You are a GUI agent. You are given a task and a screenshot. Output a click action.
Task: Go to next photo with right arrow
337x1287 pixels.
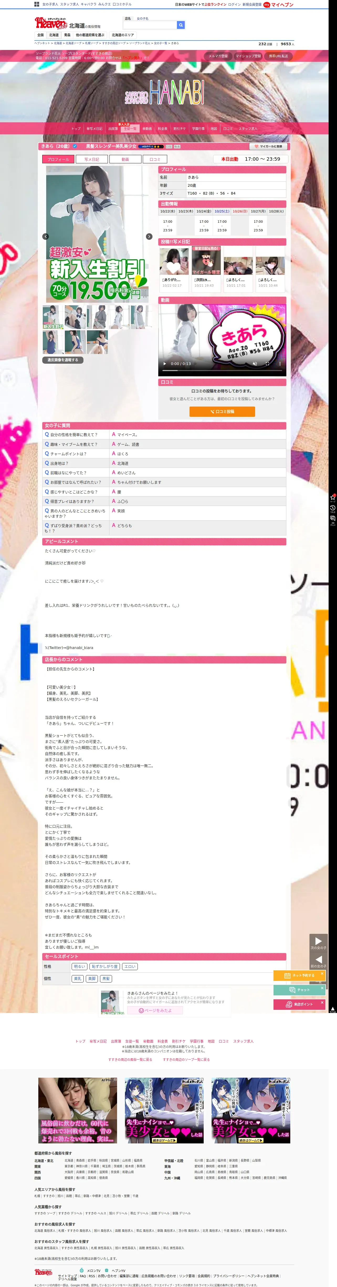tap(149, 236)
